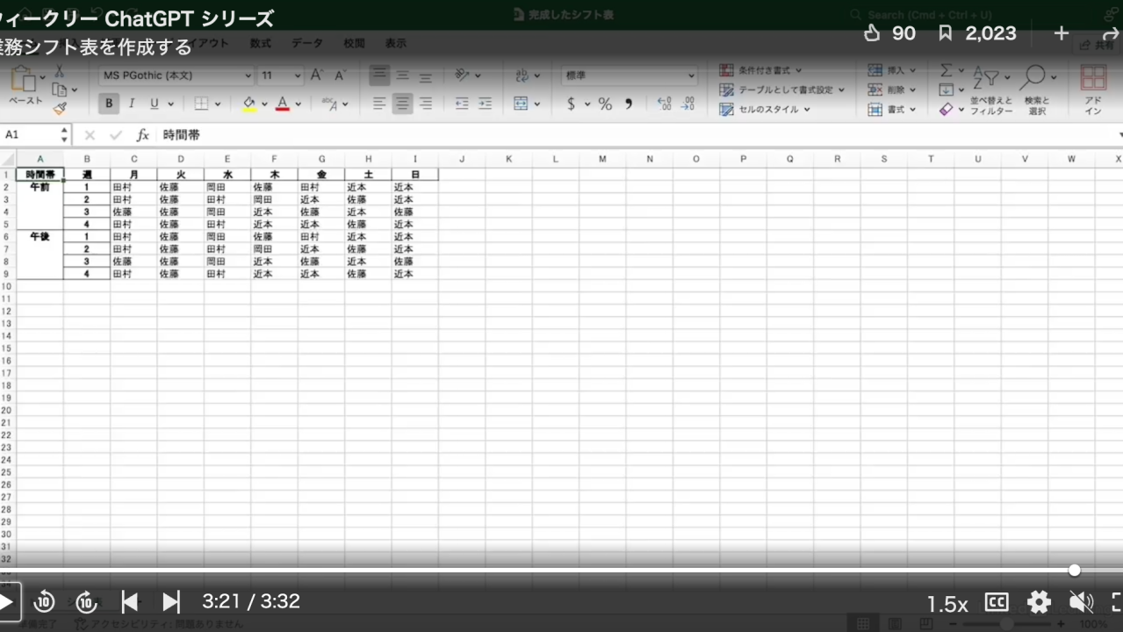Open the MS PGothic font dropdown
Viewport: 1123px width, 632px height.
point(176,76)
